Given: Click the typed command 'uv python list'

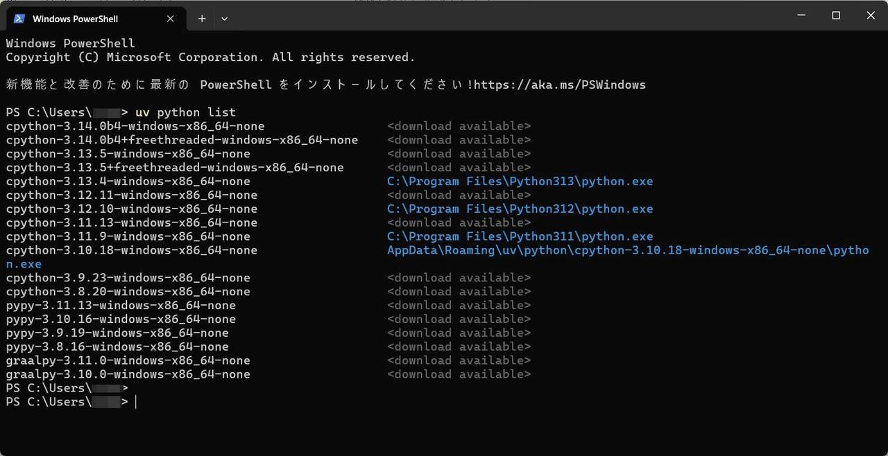Looking at the screenshot, I should tap(185, 112).
